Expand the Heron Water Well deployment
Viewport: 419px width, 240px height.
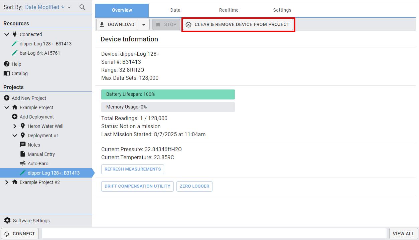click(x=15, y=126)
